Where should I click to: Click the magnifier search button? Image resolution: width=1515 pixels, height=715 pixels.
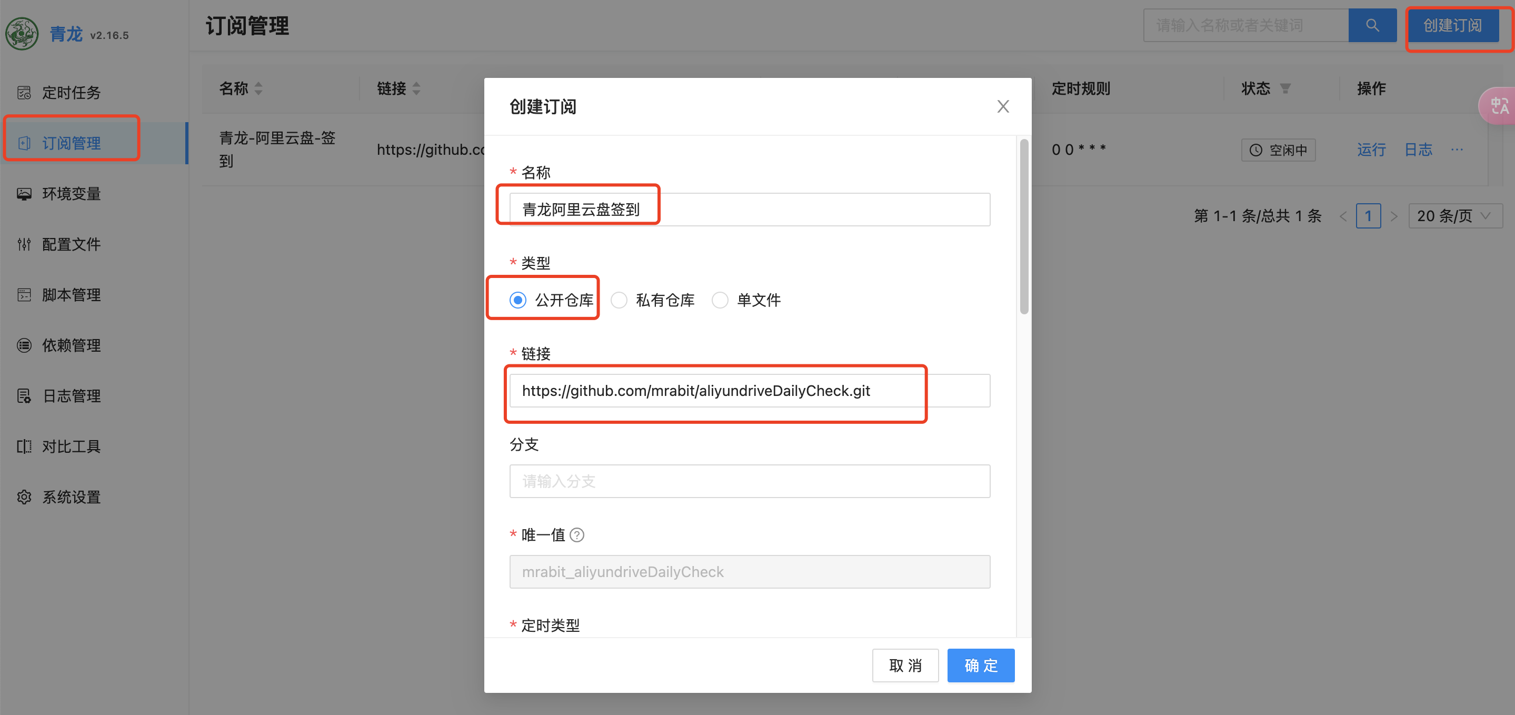click(1372, 25)
